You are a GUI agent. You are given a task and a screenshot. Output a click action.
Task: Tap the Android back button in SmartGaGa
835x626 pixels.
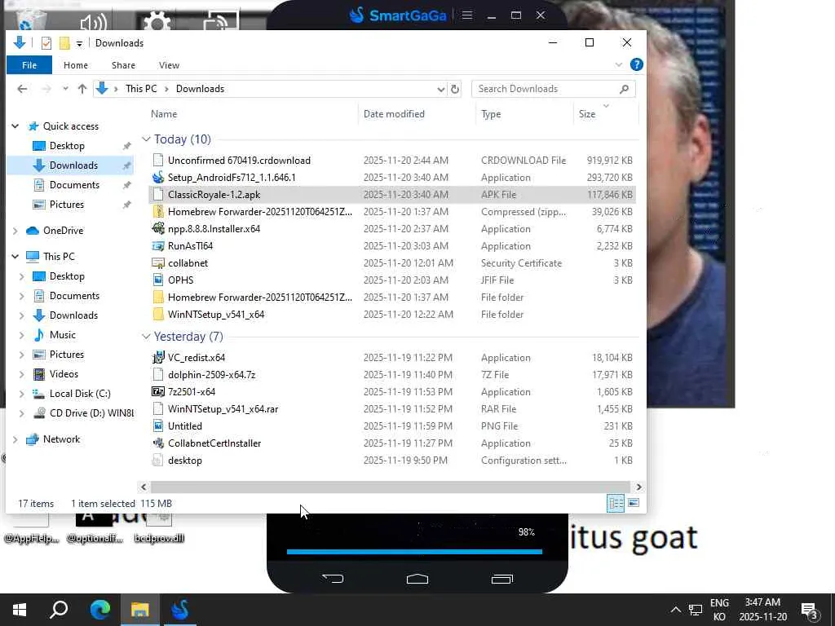(333, 578)
